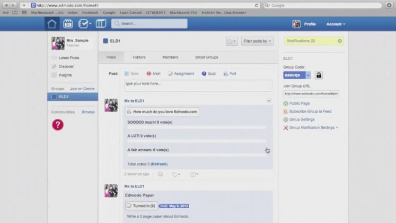Click the profile avatar in top bar

click(x=296, y=24)
